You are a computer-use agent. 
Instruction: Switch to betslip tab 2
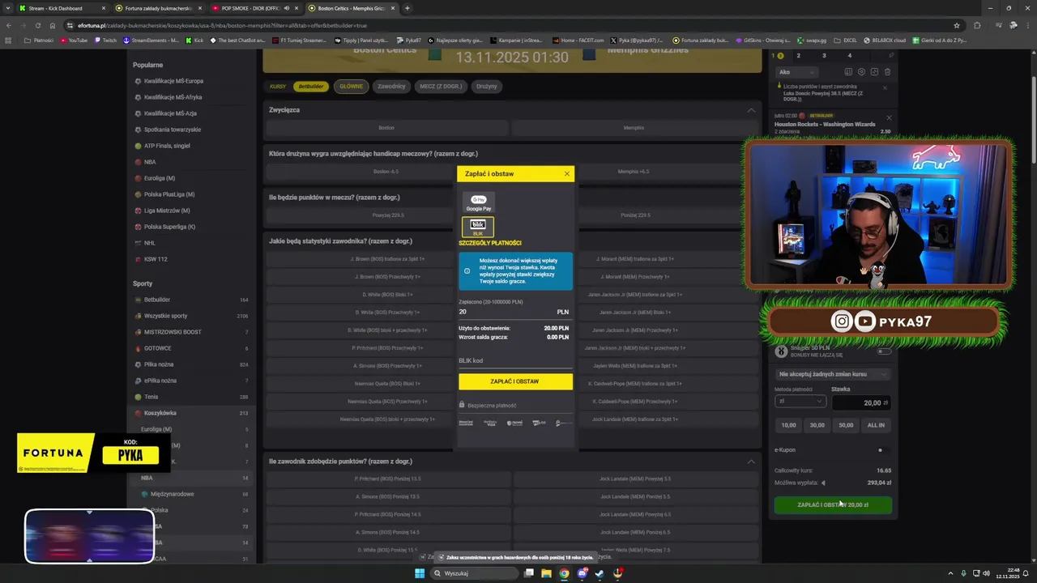pos(798,55)
